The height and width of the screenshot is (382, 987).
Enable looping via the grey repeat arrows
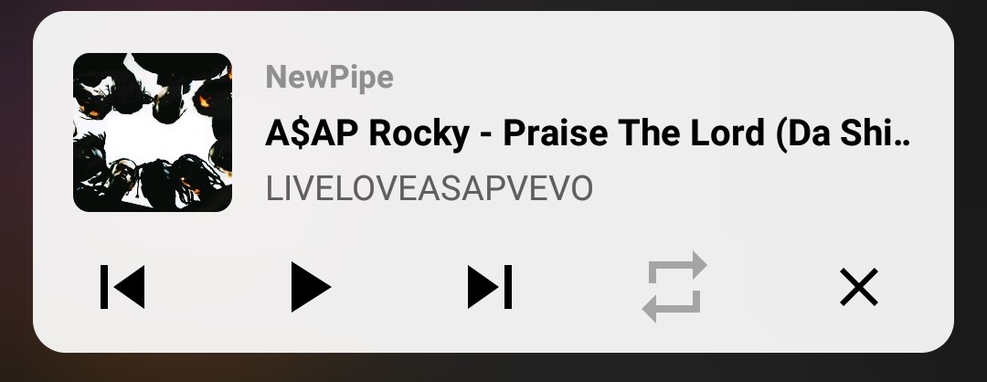[674, 287]
